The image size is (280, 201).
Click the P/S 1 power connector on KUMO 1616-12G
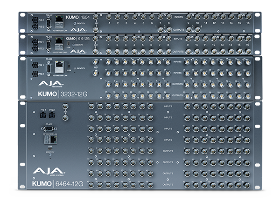coord(35,42)
